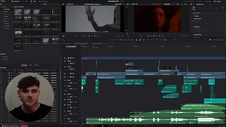Select the Trim Edit Mode tool
Image resolution: width=226 pixels, height=127 pixels.
[x=113, y=40]
